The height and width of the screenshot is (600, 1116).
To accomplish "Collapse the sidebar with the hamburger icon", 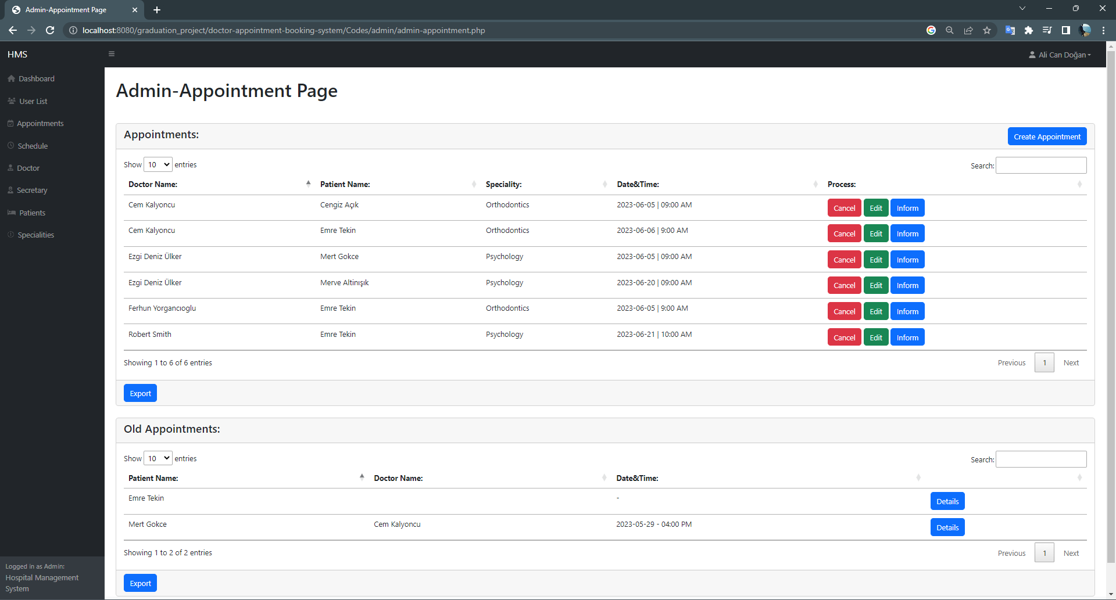I will click(x=112, y=53).
